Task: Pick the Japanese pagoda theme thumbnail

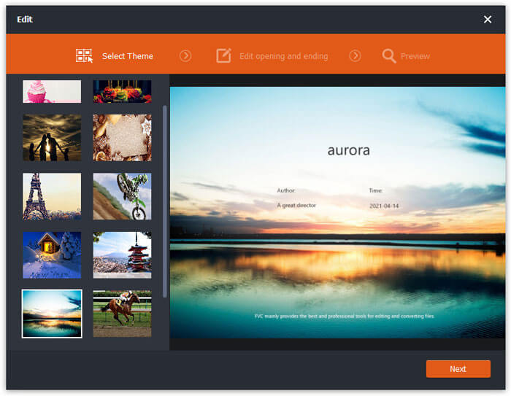Action: (x=122, y=255)
